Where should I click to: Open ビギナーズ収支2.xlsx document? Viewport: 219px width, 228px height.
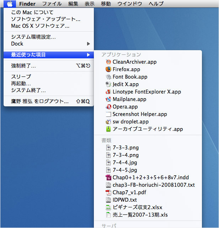click(x=148, y=207)
